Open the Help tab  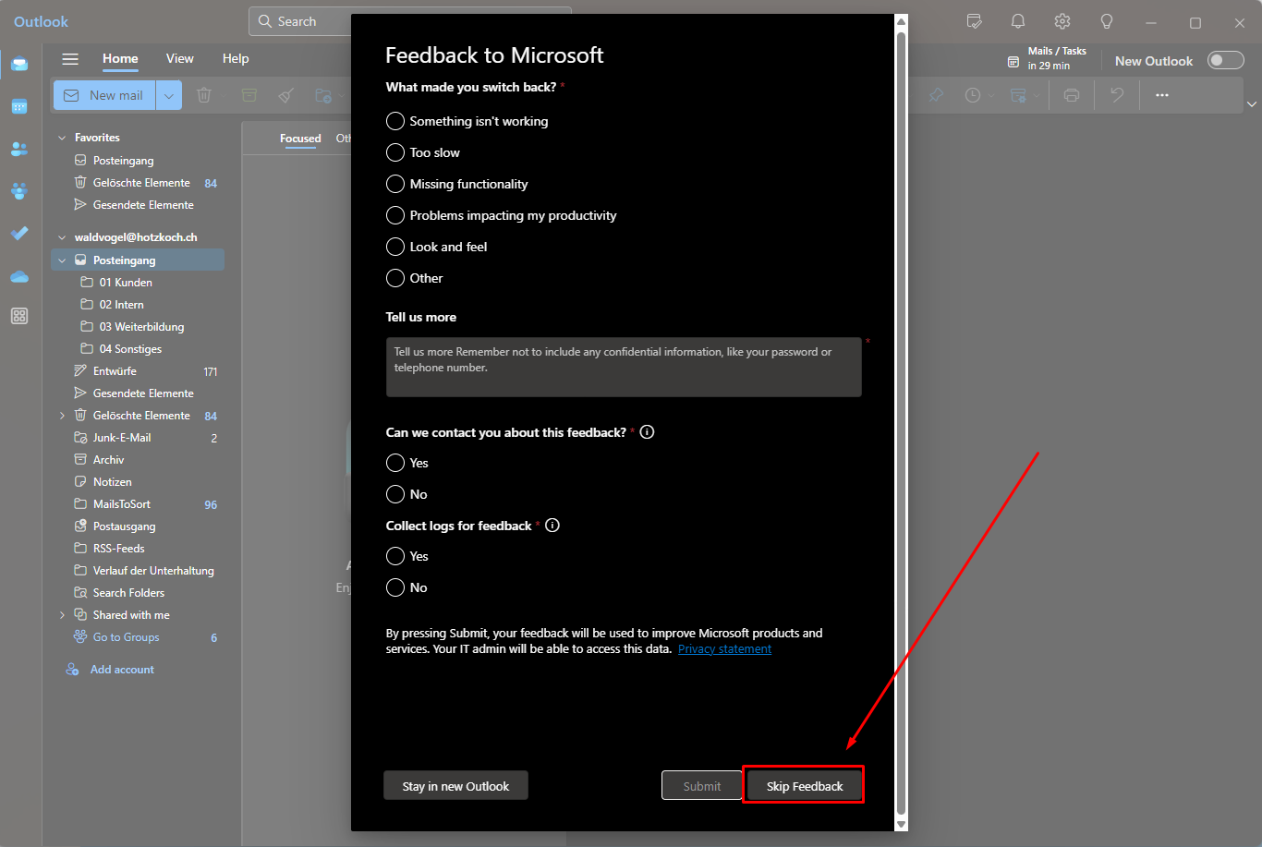point(236,58)
